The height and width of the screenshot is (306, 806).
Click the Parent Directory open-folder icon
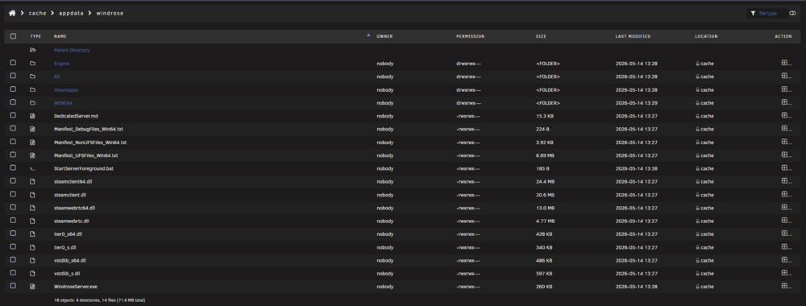33,50
